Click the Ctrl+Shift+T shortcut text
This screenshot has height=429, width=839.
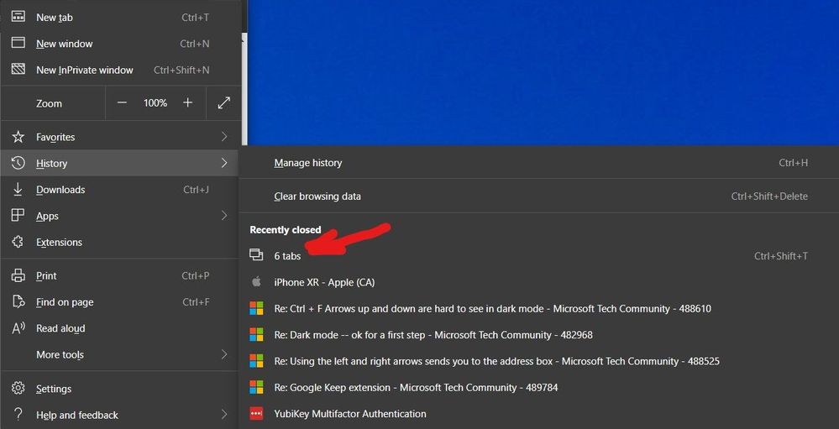point(781,256)
